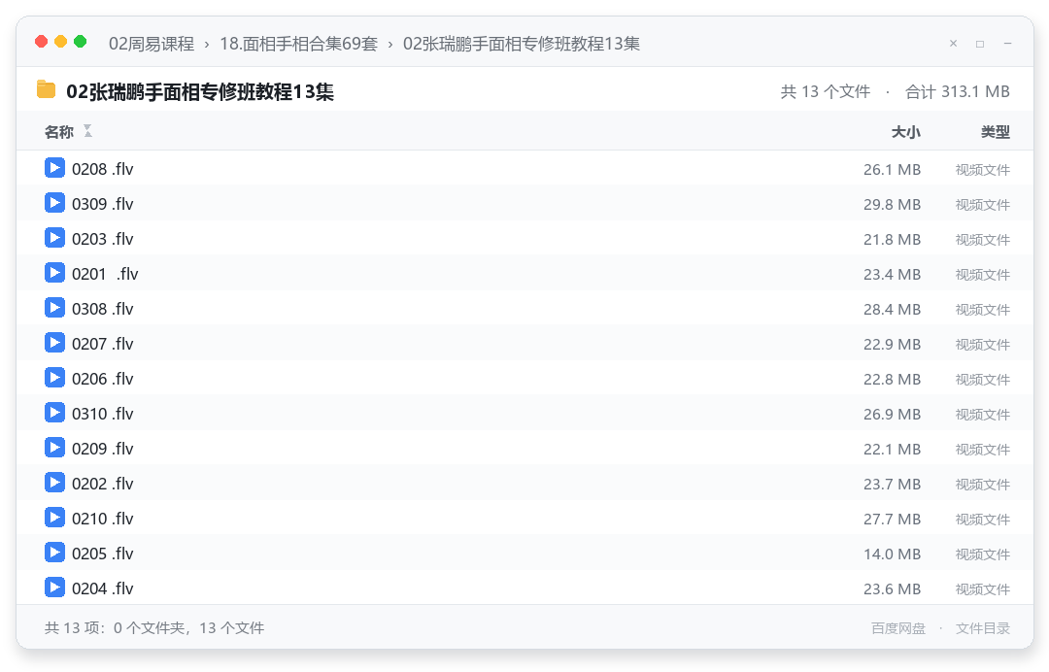
Task: Click the red traffic light button
Action: coord(42,42)
